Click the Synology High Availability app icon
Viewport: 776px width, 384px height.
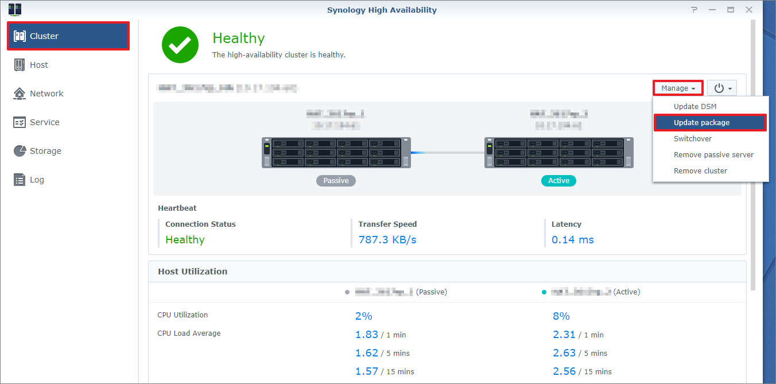[x=15, y=9]
